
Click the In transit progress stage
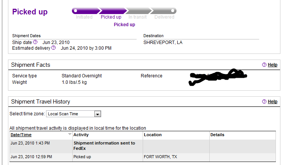pyautogui.click(x=138, y=17)
